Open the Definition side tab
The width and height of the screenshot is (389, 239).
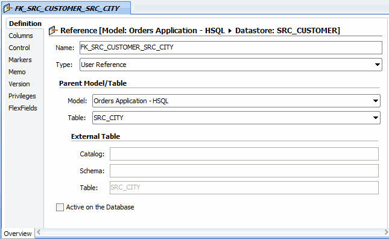25,24
